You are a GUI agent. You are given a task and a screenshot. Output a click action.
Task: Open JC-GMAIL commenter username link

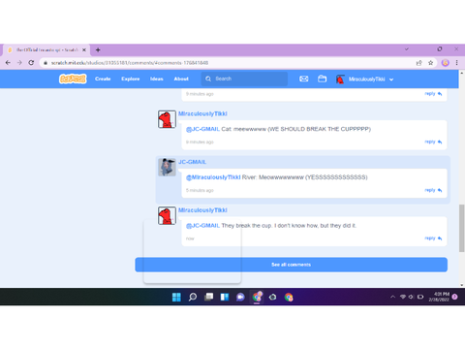(192, 162)
